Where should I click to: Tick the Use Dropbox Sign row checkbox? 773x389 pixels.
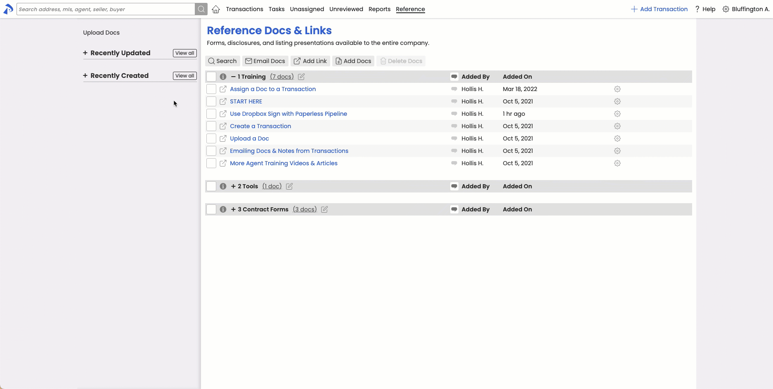(x=211, y=114)
